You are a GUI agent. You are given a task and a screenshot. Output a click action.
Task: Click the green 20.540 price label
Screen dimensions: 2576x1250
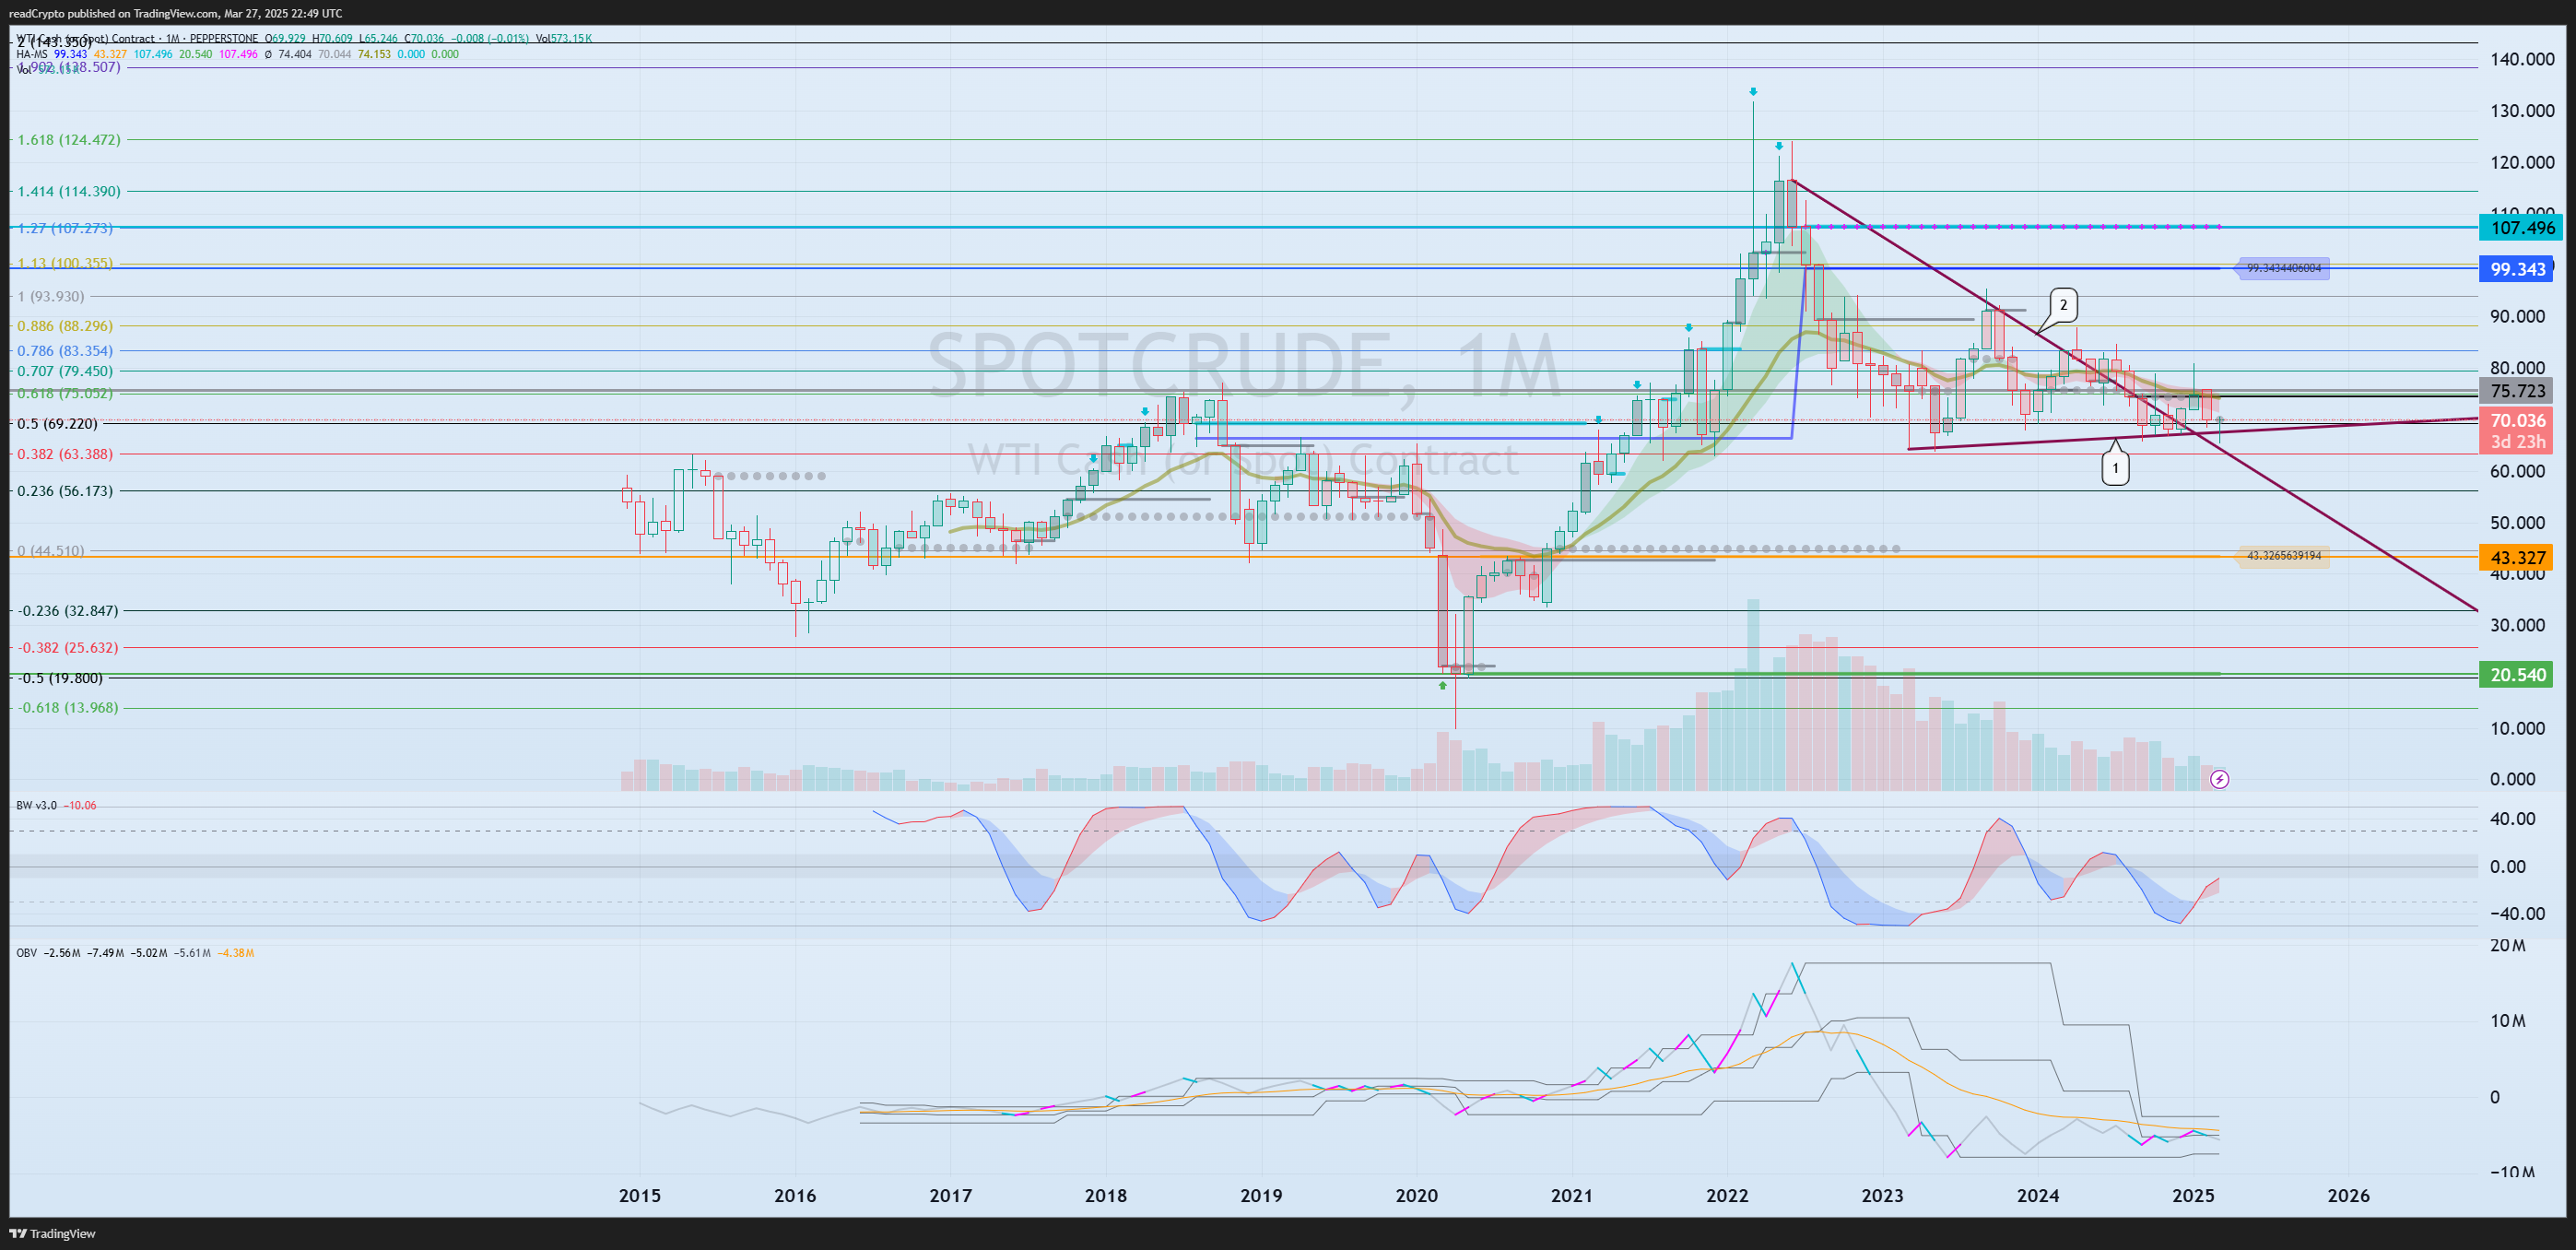tap(2516, 675)
